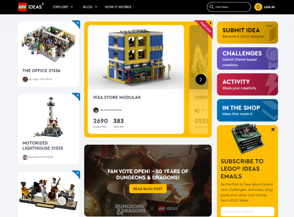Open the How It Works page
The image size is (294, 217).
pos(118,7)
